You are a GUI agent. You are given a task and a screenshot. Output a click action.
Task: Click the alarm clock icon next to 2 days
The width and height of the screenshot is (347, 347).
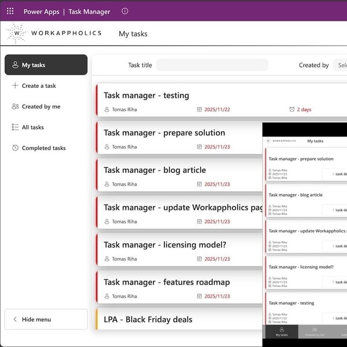tap(292, 109)
